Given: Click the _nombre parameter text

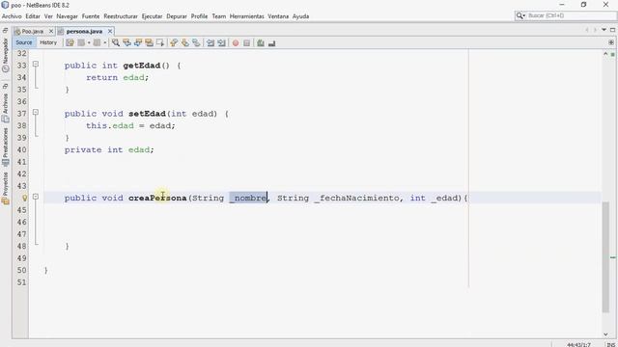Looking at the screenshot, I should tap(248, 198).
